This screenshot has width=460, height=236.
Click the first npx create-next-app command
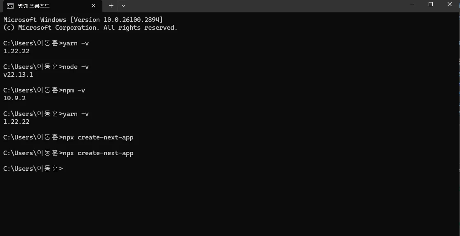click(98, 137)
